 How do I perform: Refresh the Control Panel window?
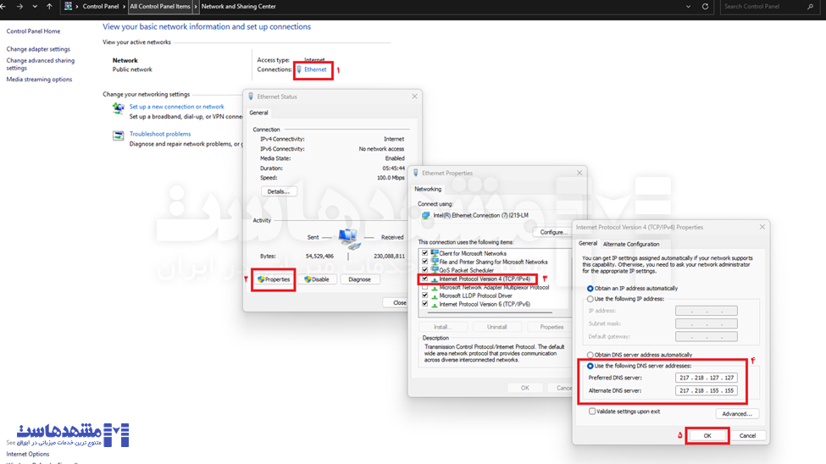pos(705,6)
